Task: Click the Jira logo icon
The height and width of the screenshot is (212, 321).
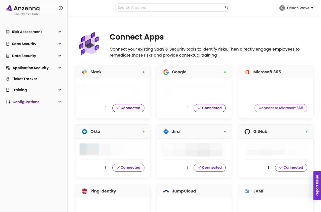Action: coord(166,132)
